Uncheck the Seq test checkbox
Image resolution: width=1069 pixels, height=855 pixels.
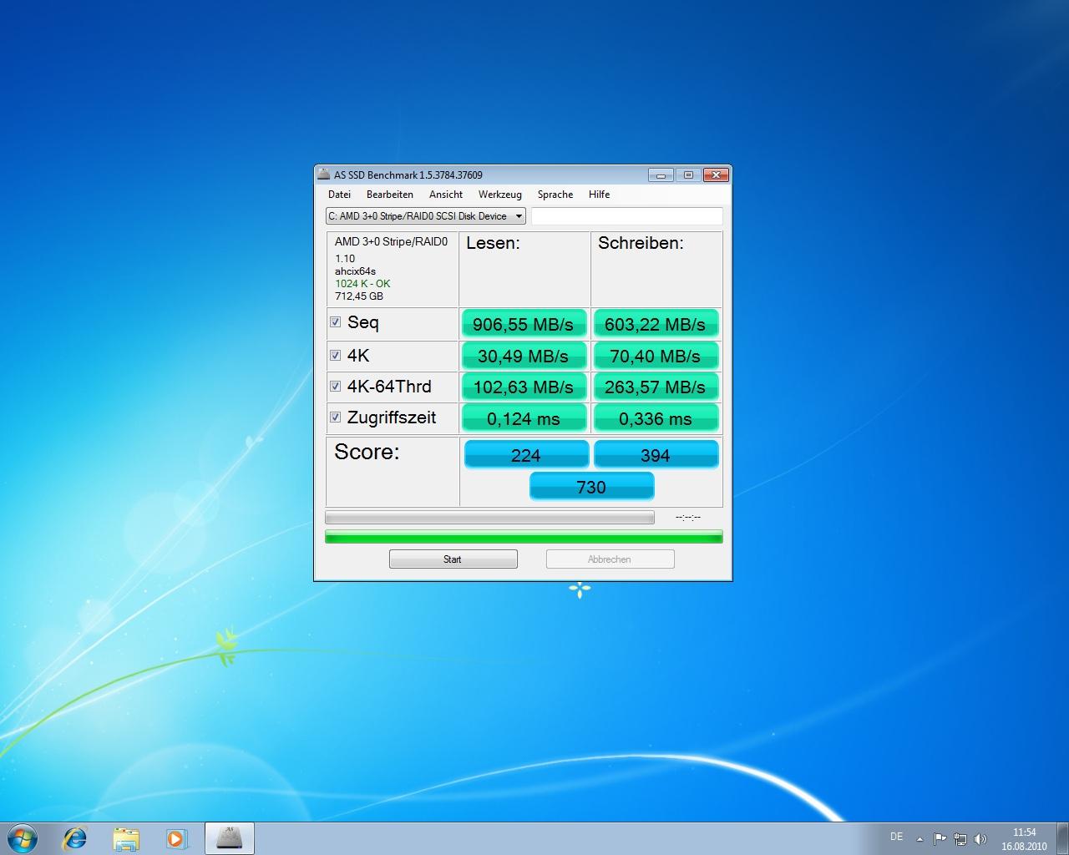coord(335,322)
